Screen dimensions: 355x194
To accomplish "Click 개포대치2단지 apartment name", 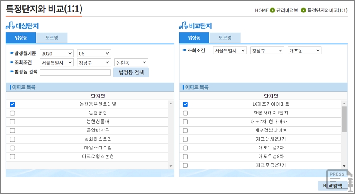I will pos(271,139).
